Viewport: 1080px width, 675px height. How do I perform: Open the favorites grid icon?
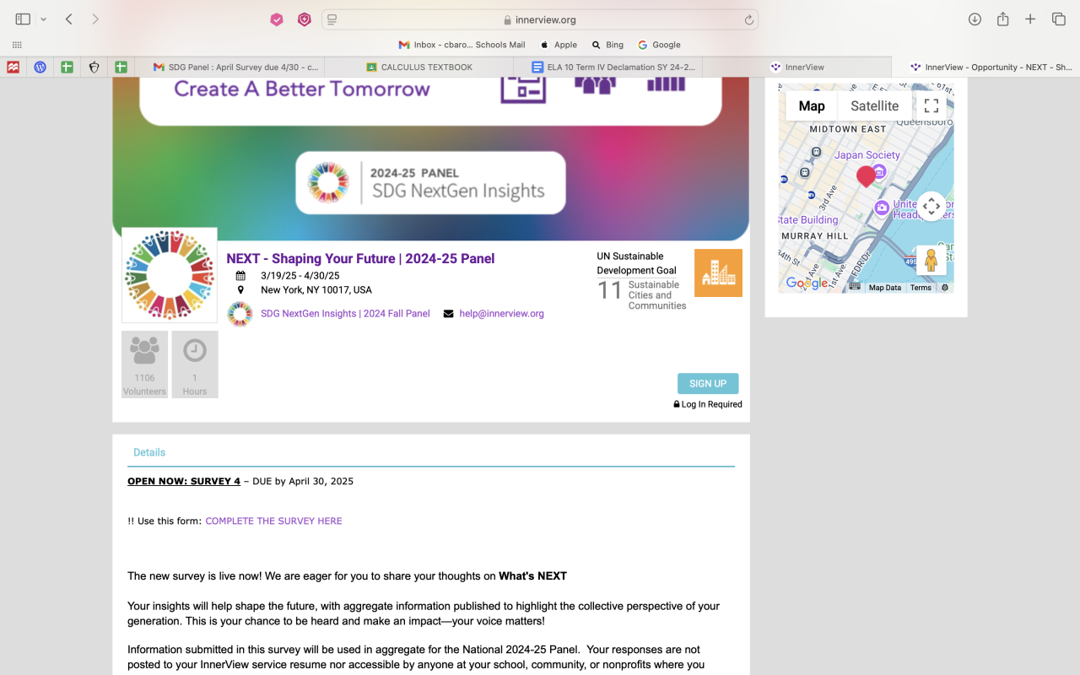tap(17, 45)
